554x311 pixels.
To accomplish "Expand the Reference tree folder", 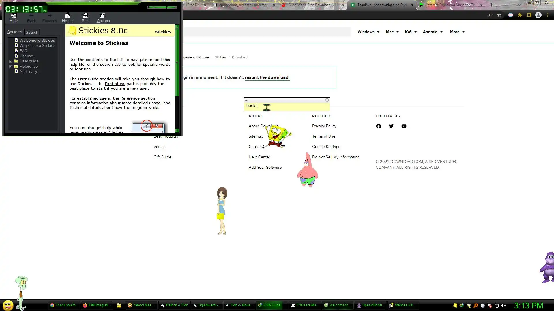I will 11,67.
